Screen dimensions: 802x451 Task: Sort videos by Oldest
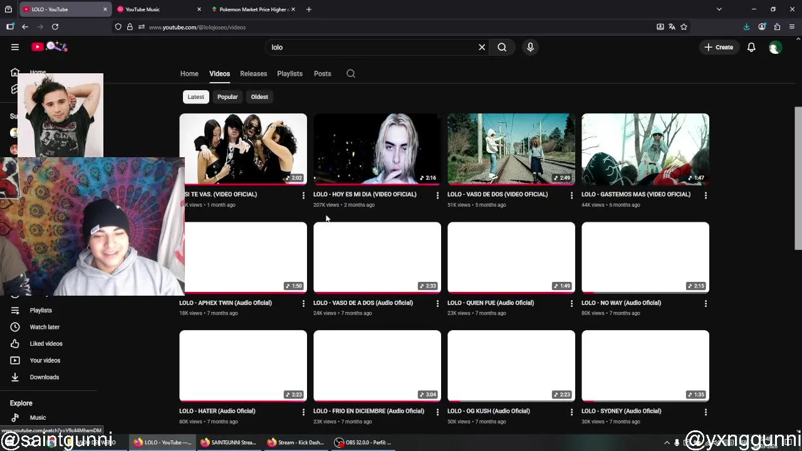[259, 97]
